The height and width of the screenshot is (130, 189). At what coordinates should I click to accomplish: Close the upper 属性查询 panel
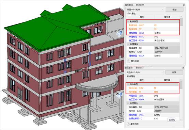pos(184,5)
